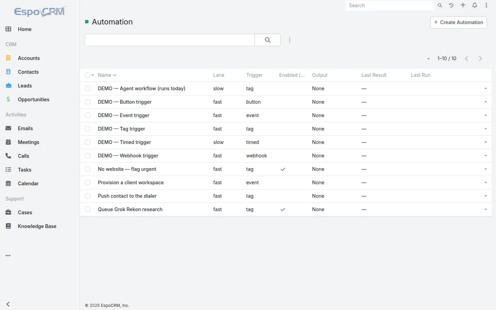Open the dropdown beside 1–10 / 10

point(428,59)
